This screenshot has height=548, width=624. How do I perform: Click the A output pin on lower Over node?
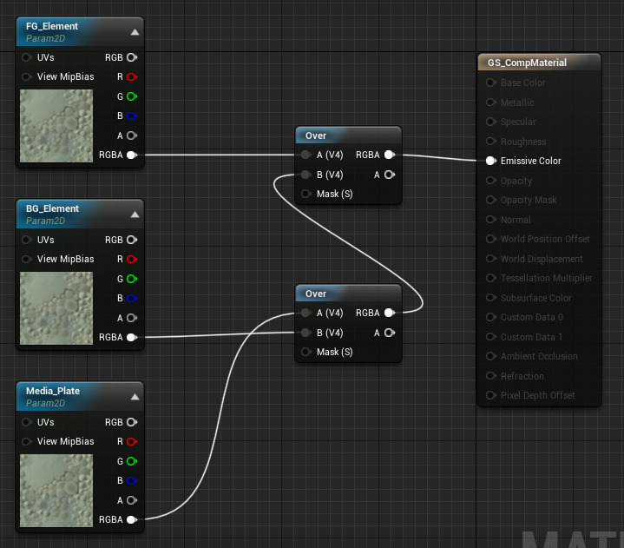tap(390, 333)
